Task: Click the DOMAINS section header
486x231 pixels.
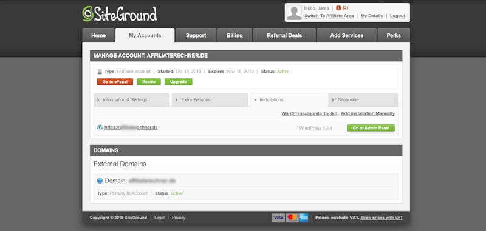Action: coord(246,150)
